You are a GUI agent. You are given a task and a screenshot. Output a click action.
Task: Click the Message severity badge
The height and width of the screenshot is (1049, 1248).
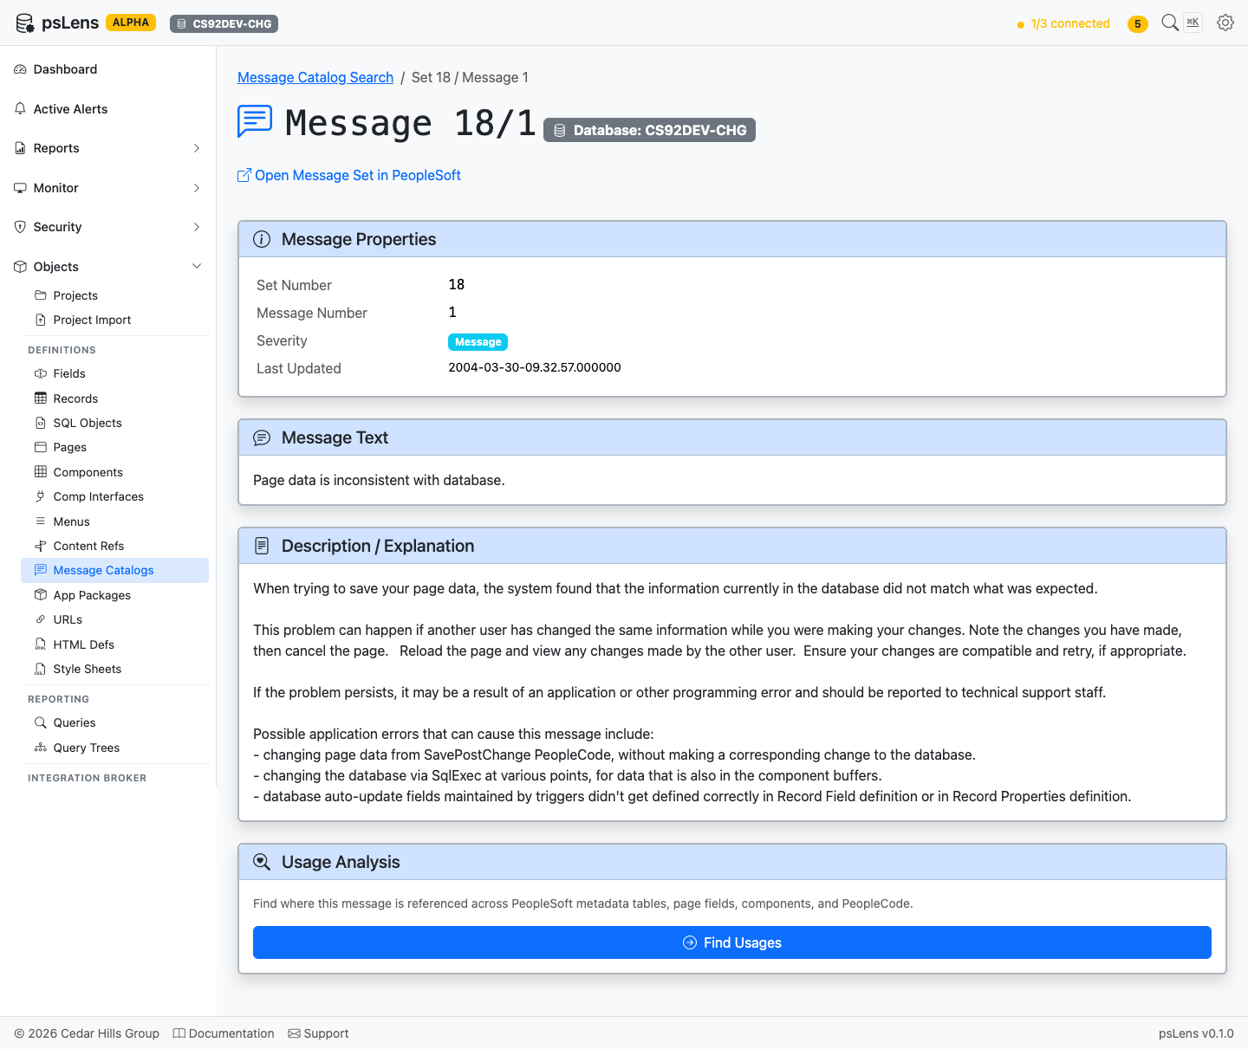click(x=478, y=342)
